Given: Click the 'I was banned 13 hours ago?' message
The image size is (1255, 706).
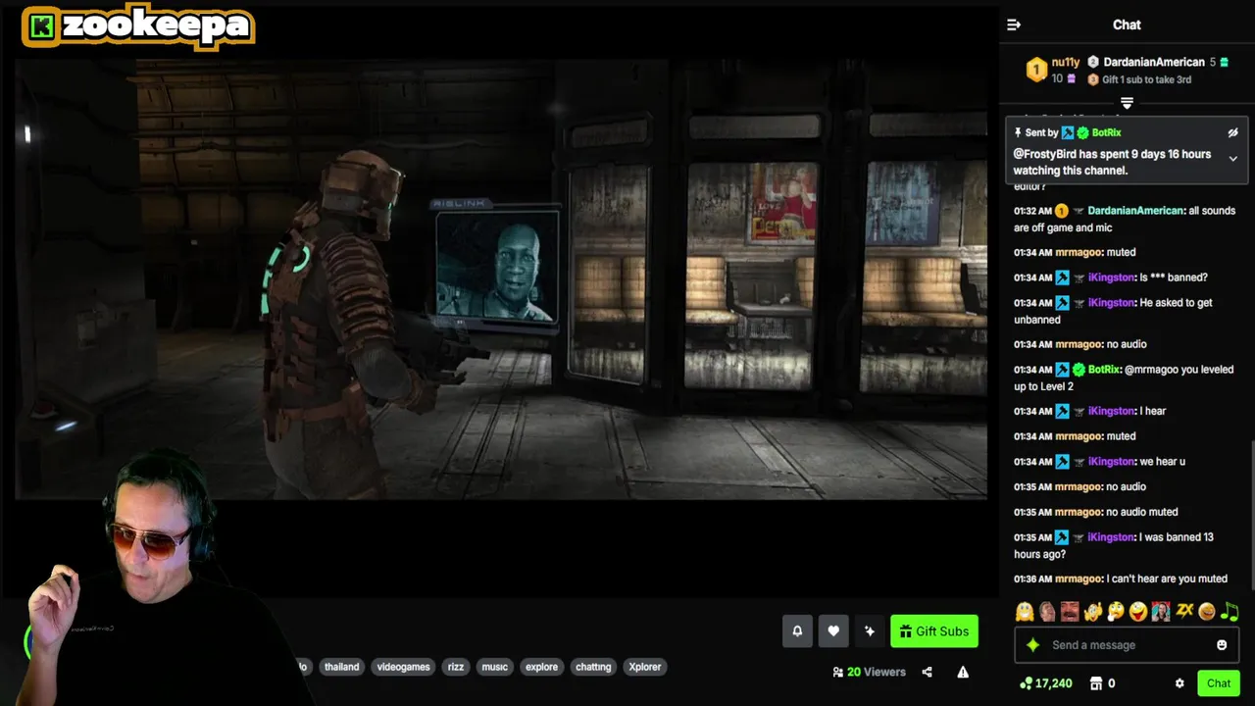Looking at the screenshot, I should [1126, 545].
